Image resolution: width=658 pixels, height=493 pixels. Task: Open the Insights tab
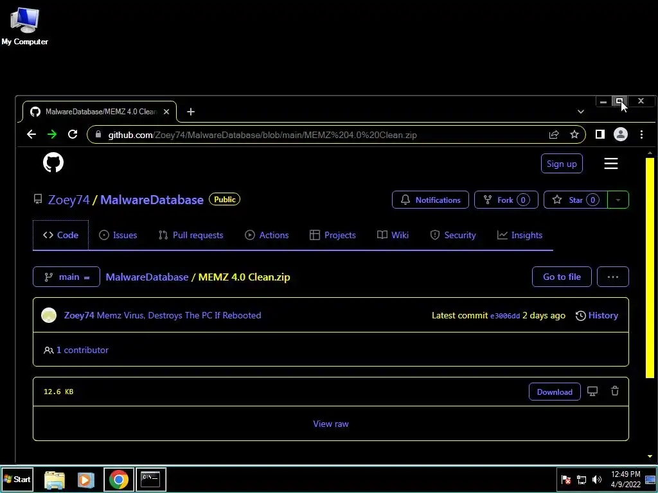pyautogui.click(x=520, y=235)
